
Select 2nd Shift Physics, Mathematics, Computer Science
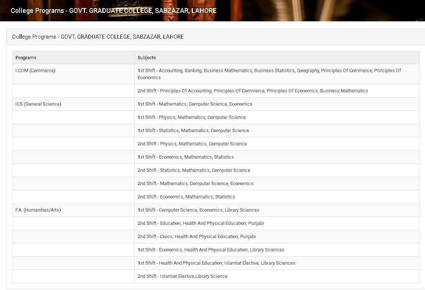pos(192,144)
